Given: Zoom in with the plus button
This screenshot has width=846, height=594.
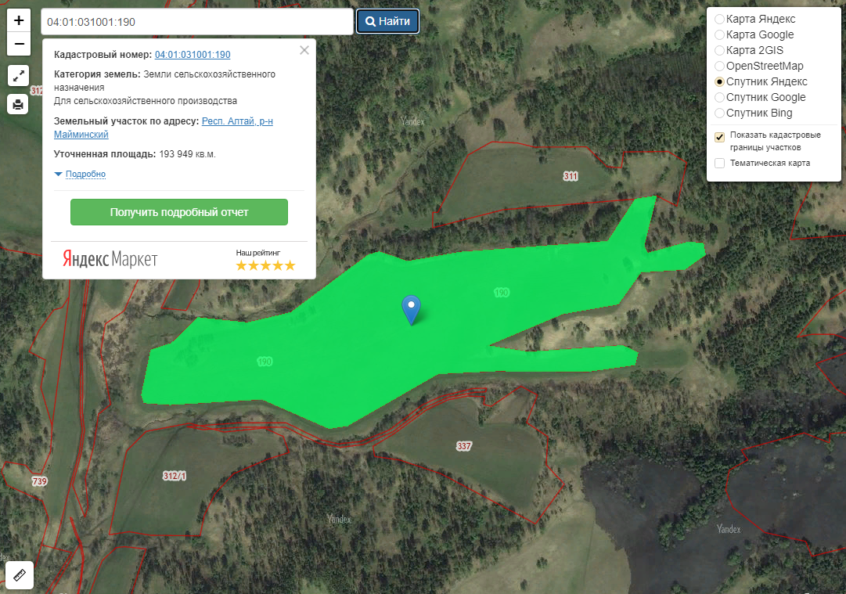Looking at the screenshot, I should point(19,20).
